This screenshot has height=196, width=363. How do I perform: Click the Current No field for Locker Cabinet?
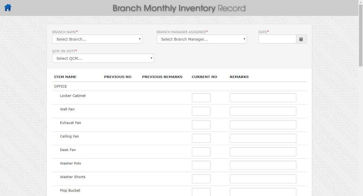tap(201, 97)
